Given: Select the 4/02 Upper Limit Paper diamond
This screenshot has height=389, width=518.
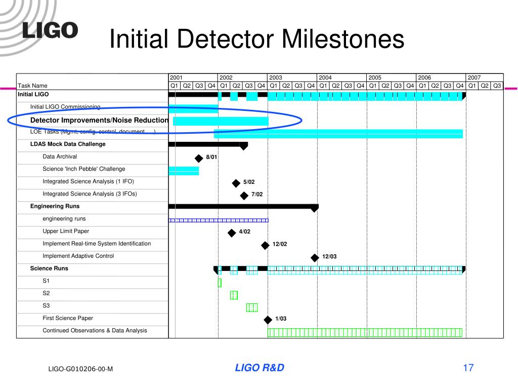Looking at the screenshot, I should [232, 233].
